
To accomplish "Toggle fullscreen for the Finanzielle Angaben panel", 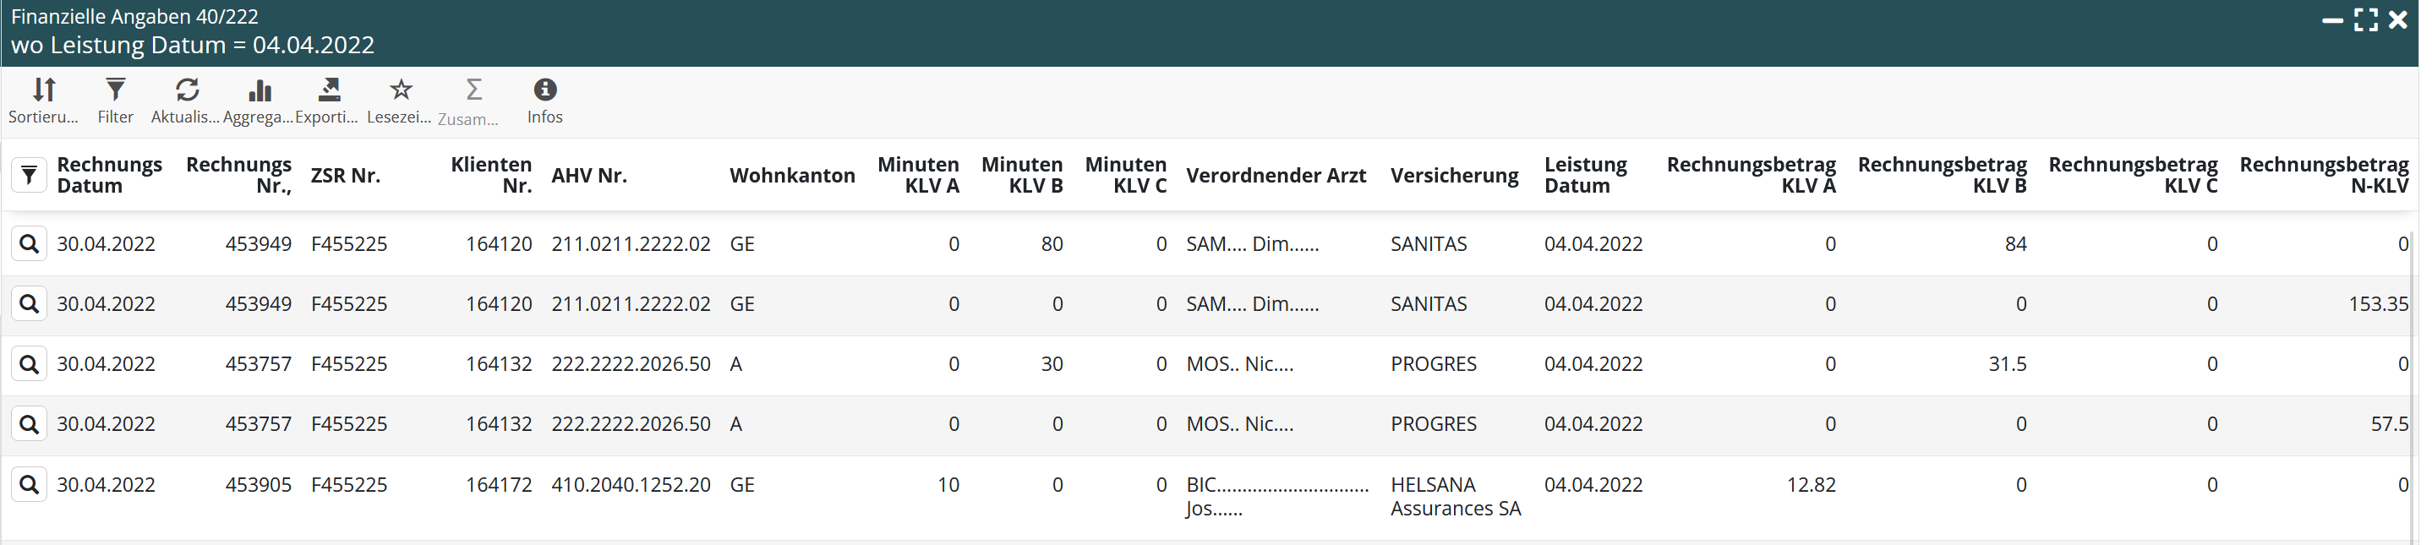I will pyautogui.click(x=2366, y=19).
